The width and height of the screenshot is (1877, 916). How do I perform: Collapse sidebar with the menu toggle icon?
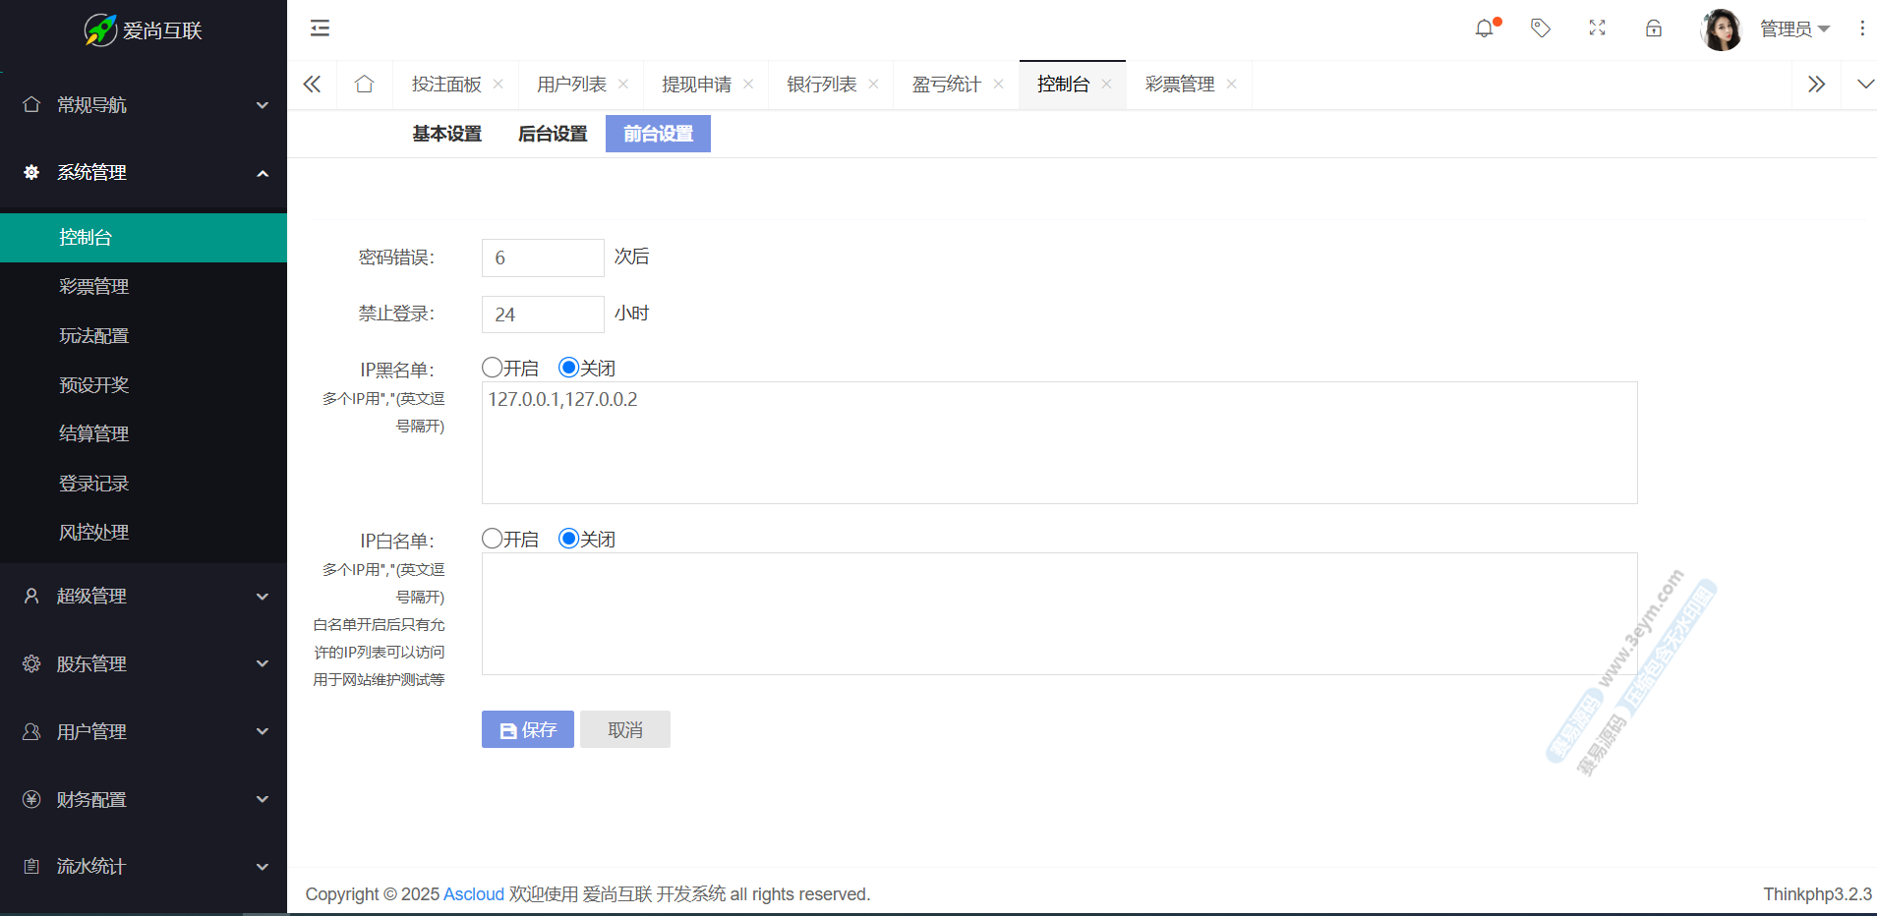(x=320, y=29)
